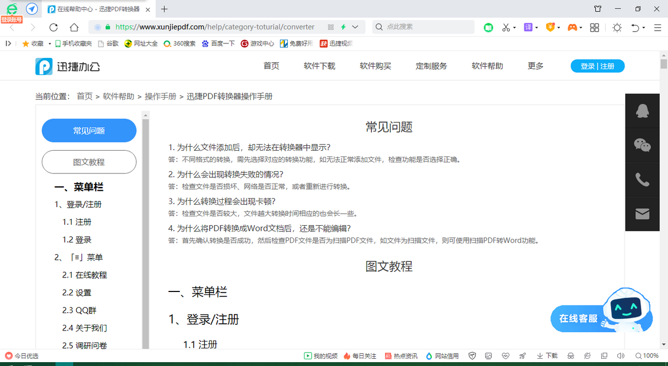Image resolution: width=668 pixels, height=366 pixels.
Task: Open the extensions grid icon in the toolbar
Action: click(x=594, y=27)
